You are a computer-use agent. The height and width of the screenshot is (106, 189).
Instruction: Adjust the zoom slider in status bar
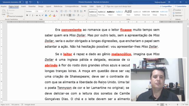click(177, 105)
